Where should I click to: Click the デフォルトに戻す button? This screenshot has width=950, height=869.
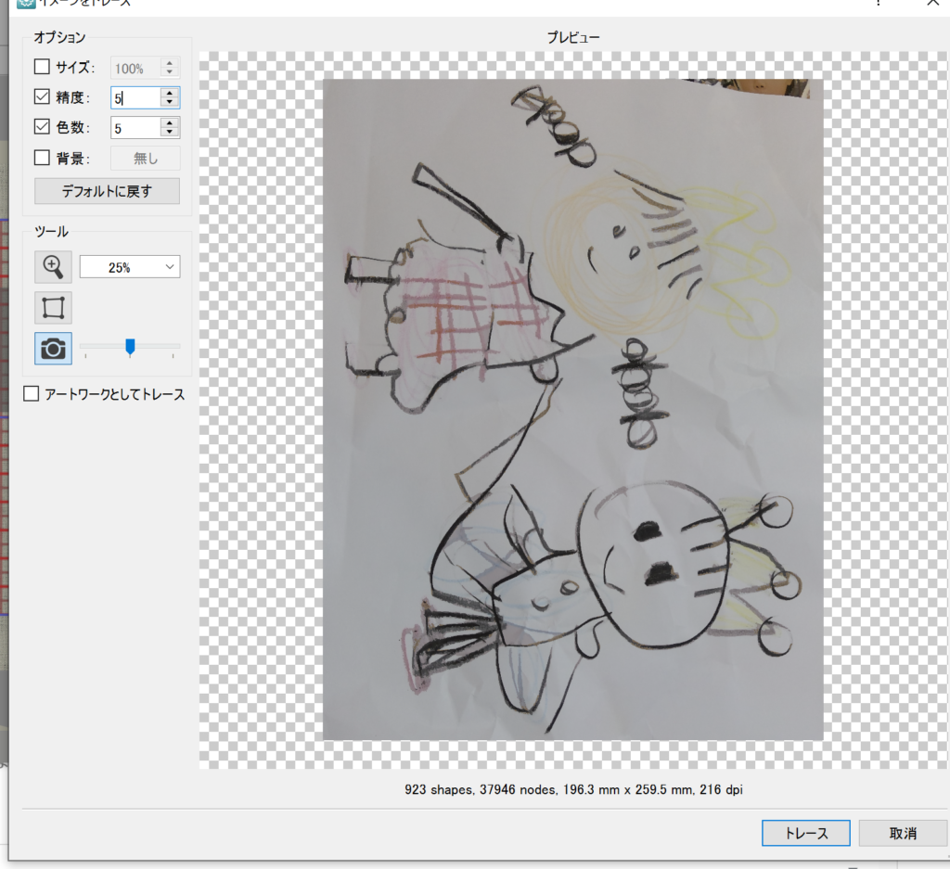tap(107, 191)
